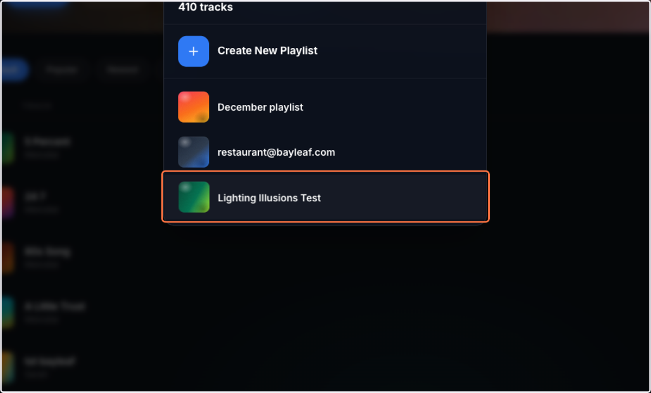Open the December playlist thumbnail
This screenshot has height=393, width=651.
coord(194,107)
